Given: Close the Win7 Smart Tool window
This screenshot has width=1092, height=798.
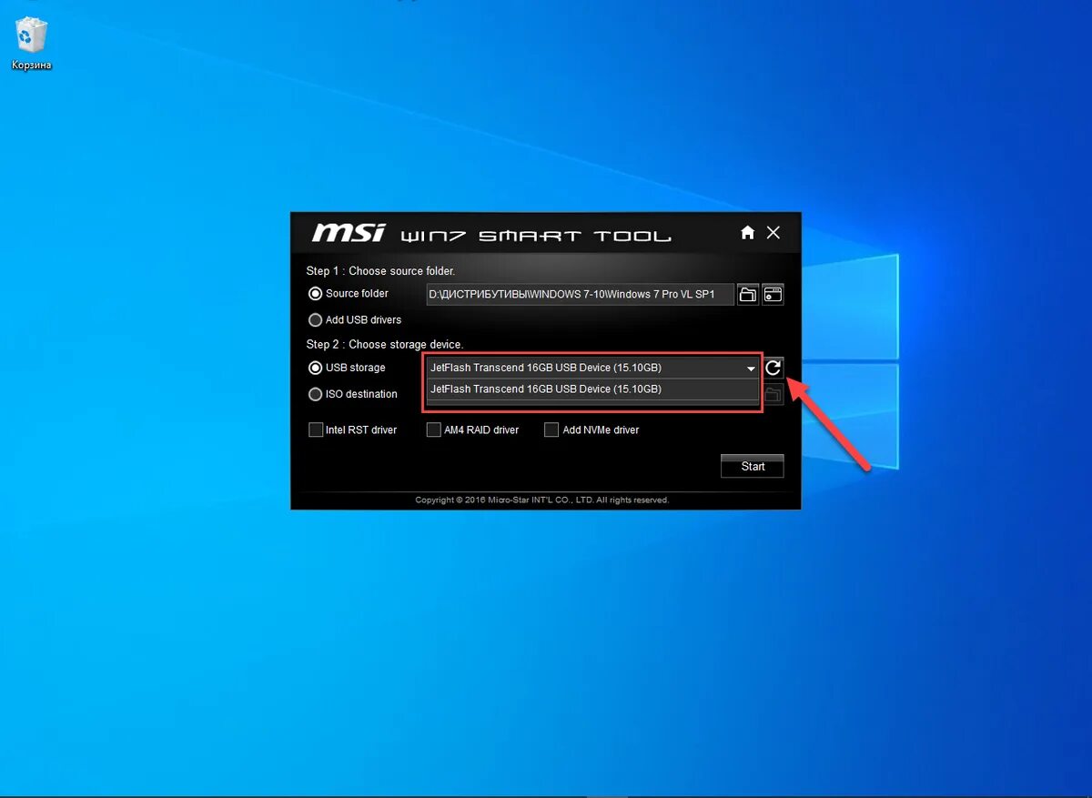Looking at the screenshot, I should click(773, 233).
